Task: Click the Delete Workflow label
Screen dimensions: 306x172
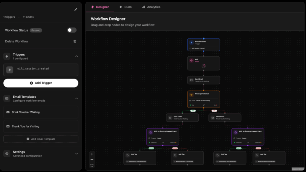Action: click(17, 41)
